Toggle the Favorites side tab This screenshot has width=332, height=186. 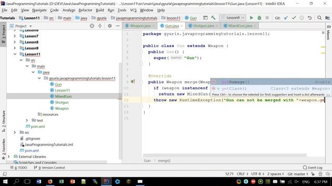tap(4, 149)
